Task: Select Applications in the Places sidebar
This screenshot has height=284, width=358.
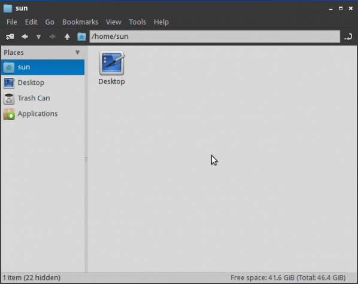Action: pyautogui.click(x=43, y=114)
